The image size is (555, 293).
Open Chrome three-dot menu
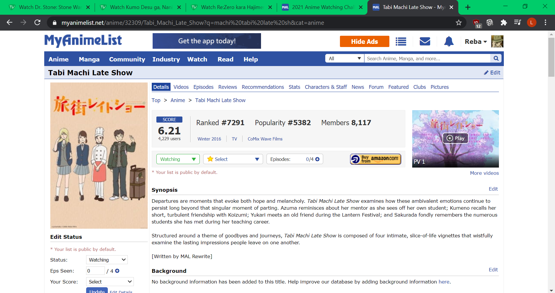[545, 22]
